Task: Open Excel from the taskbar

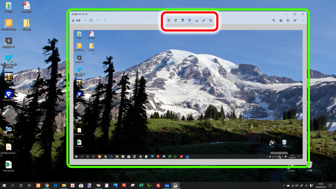Action: point(141,185)
